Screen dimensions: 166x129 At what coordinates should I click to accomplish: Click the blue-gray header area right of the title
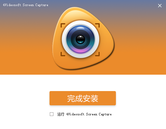[103, 5]
